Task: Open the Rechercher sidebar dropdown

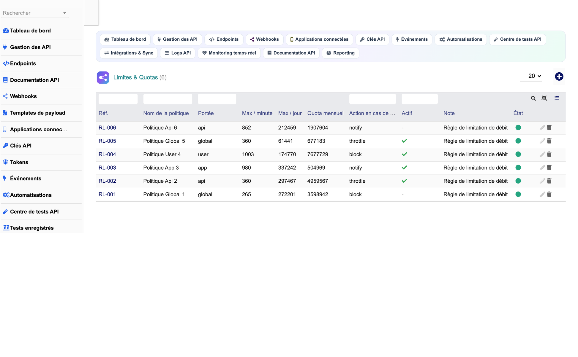Action: click(x=34, y=13)
